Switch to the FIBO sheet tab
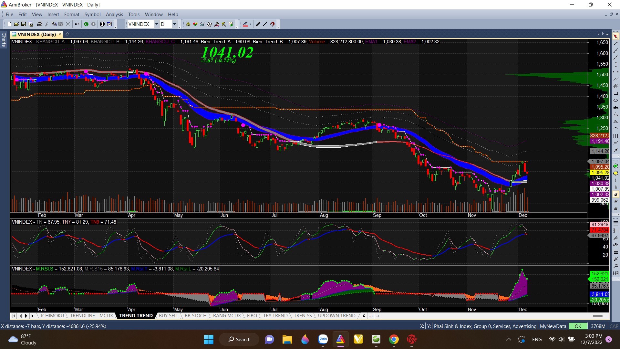Screen dimensions: 620x349 coord(252,316)
